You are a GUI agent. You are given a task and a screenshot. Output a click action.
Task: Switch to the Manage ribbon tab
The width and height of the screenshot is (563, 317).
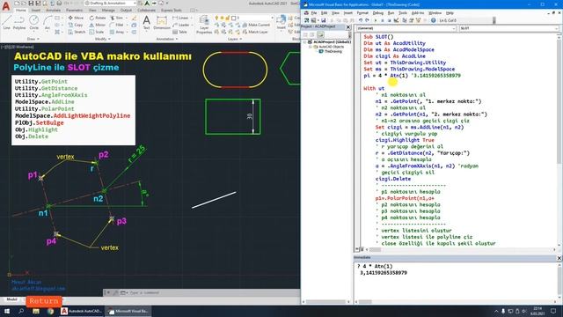click(x=108, y=10)
